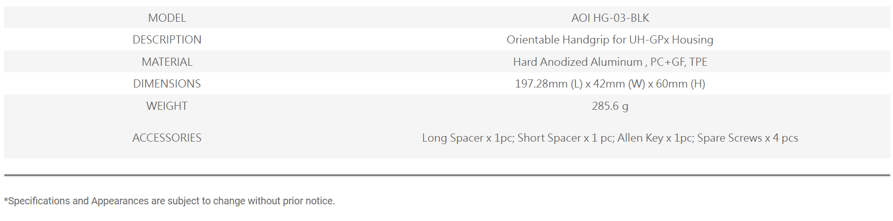This screenshot has width=893, height=221.
Task: Click the 42mm (W) width value
Action: [x=619, y=83]
